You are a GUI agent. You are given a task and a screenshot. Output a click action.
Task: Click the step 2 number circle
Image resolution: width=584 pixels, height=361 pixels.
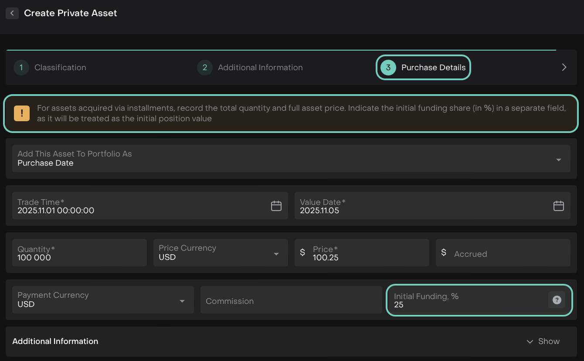(204, 68)
